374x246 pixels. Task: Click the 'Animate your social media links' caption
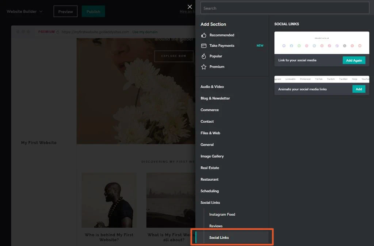click(x=302, y=89)
